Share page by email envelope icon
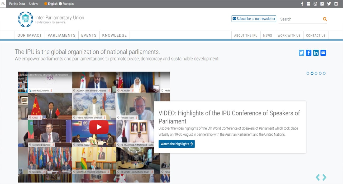 (x=323, y=53)
